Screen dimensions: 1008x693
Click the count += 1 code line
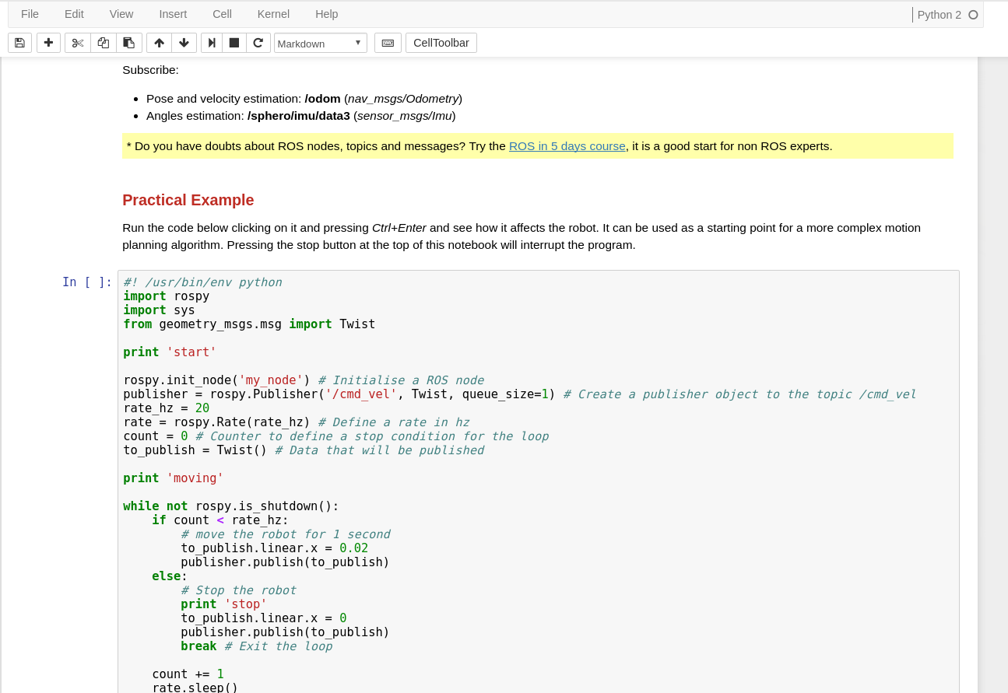pos(188,674)
